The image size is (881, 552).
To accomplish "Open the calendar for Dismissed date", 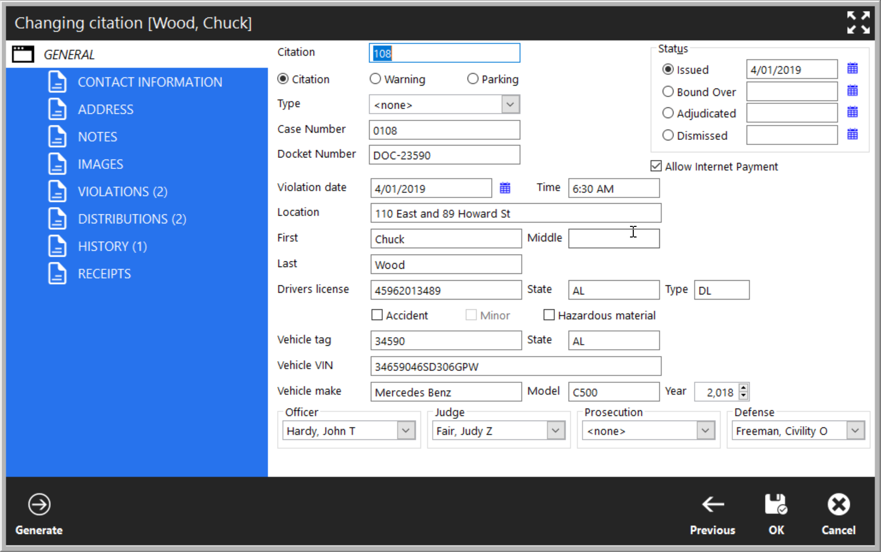I will 852,134.
